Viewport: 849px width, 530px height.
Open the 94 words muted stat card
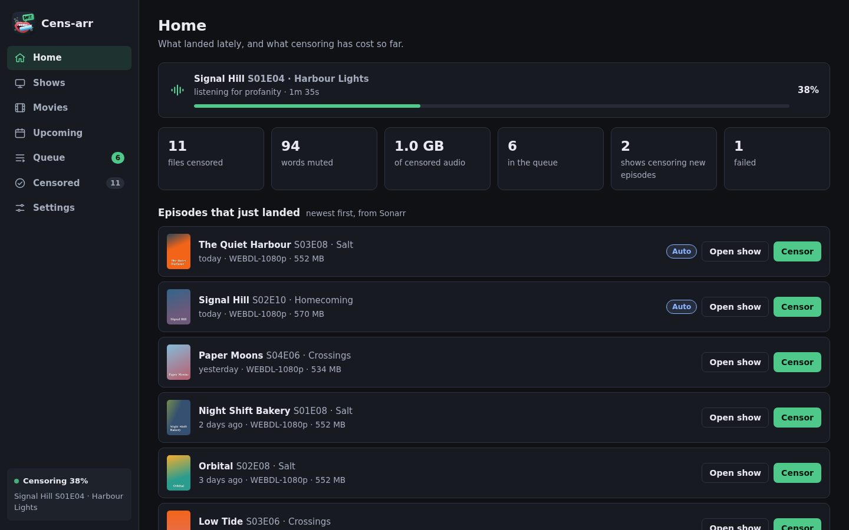tap(324, 159)
